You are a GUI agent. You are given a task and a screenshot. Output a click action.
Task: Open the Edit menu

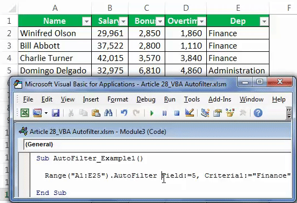click(47, 99)
